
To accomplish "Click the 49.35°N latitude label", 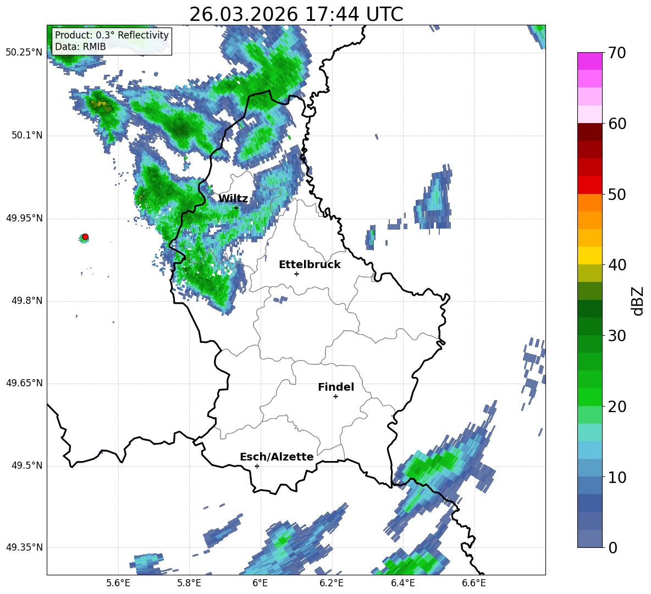I will pos(24,547).
